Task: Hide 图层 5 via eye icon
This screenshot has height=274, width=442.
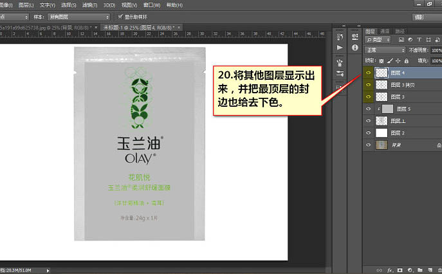Action: [368, 109]
